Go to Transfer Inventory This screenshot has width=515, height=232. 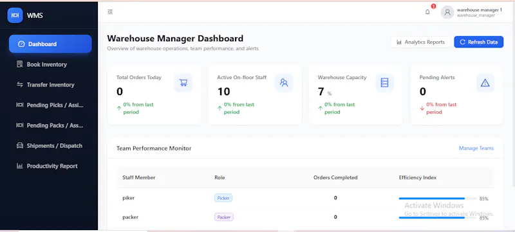(50, 85)
